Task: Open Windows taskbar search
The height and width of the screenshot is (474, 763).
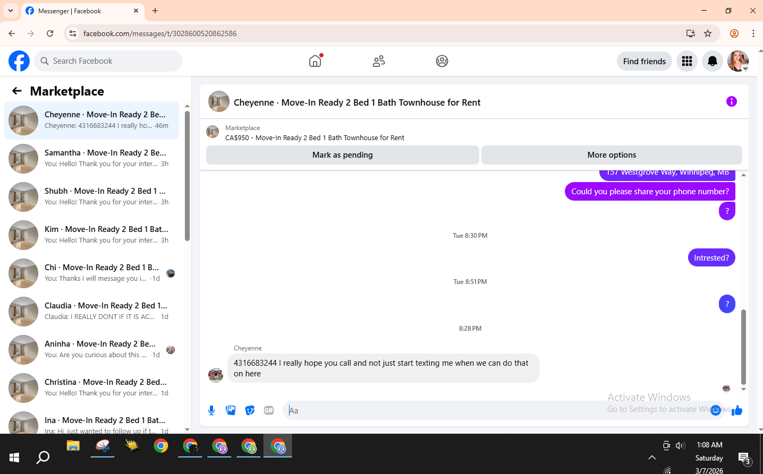Action: [x=43, y=457]
